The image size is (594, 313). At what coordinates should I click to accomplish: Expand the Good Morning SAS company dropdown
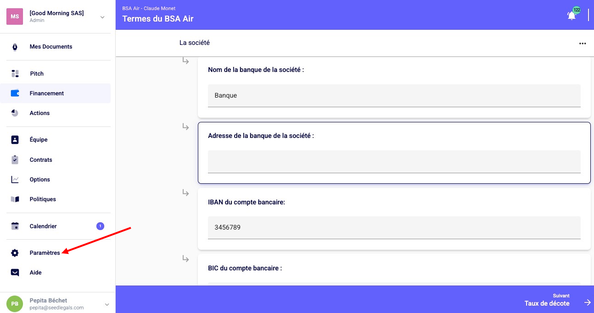coord(102,17)
